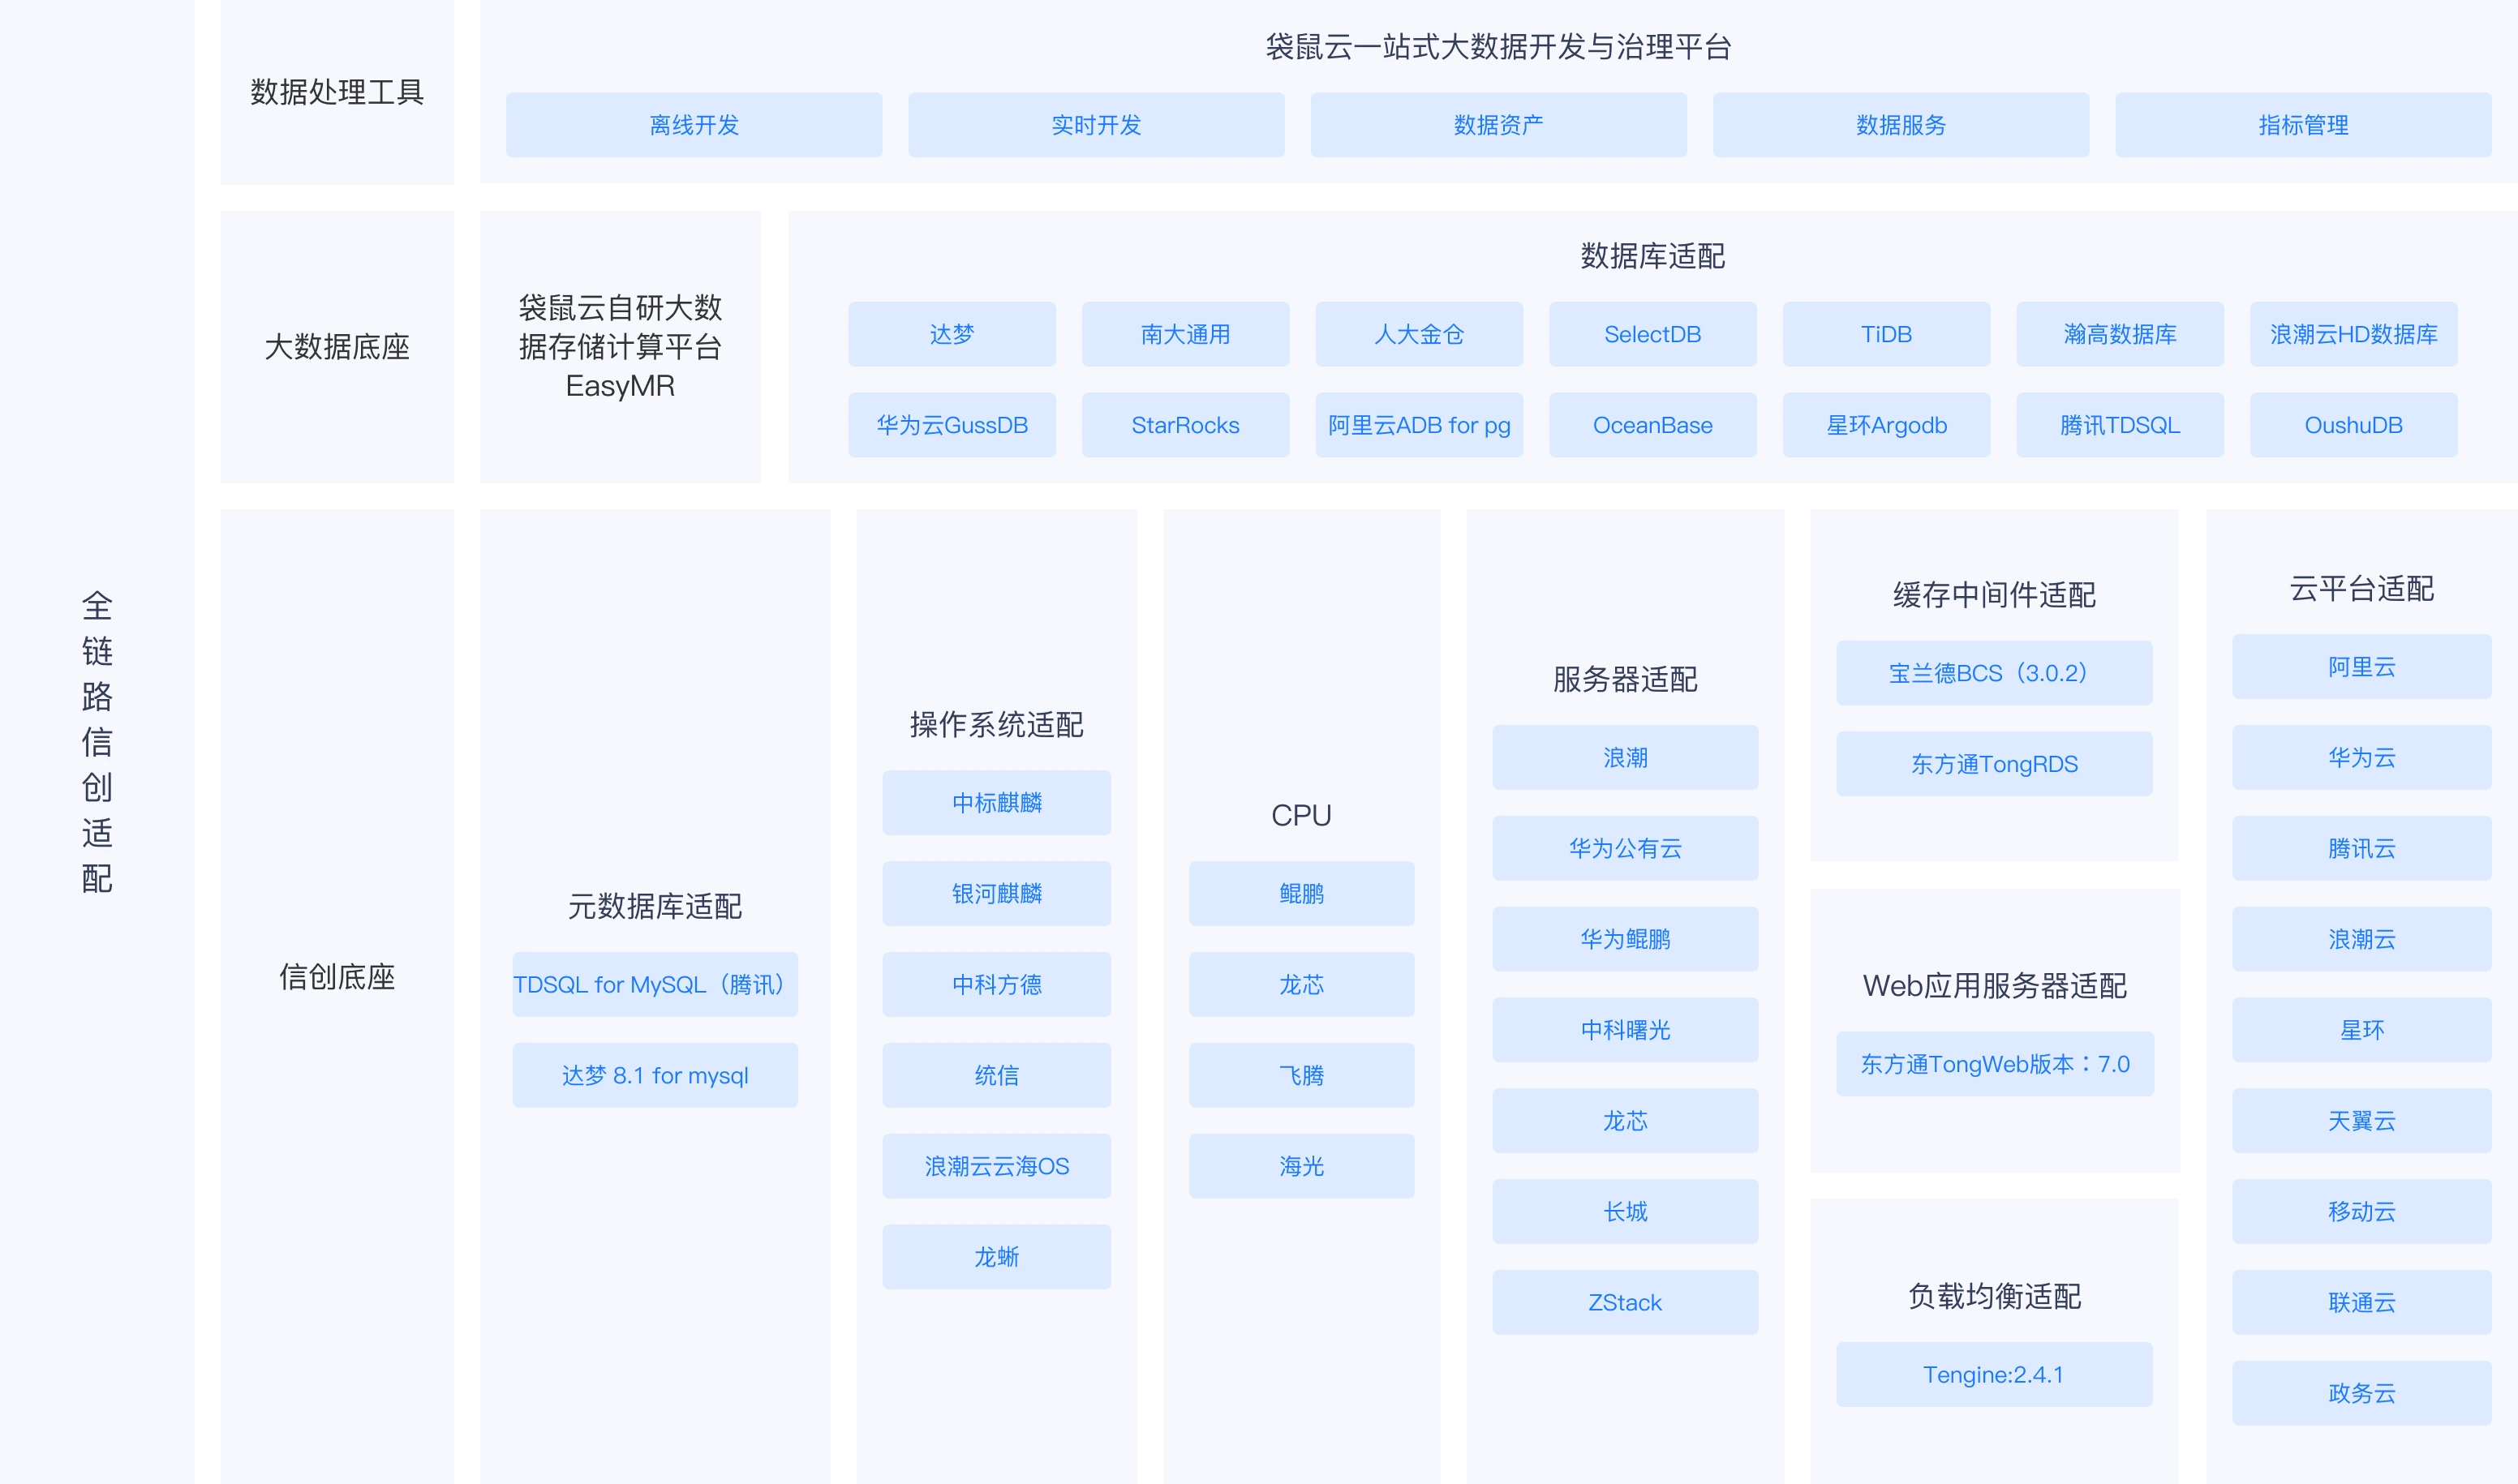Click the 中科方德 box
This screenshot has height=1484, width=2518.
[x=996, y=984]
